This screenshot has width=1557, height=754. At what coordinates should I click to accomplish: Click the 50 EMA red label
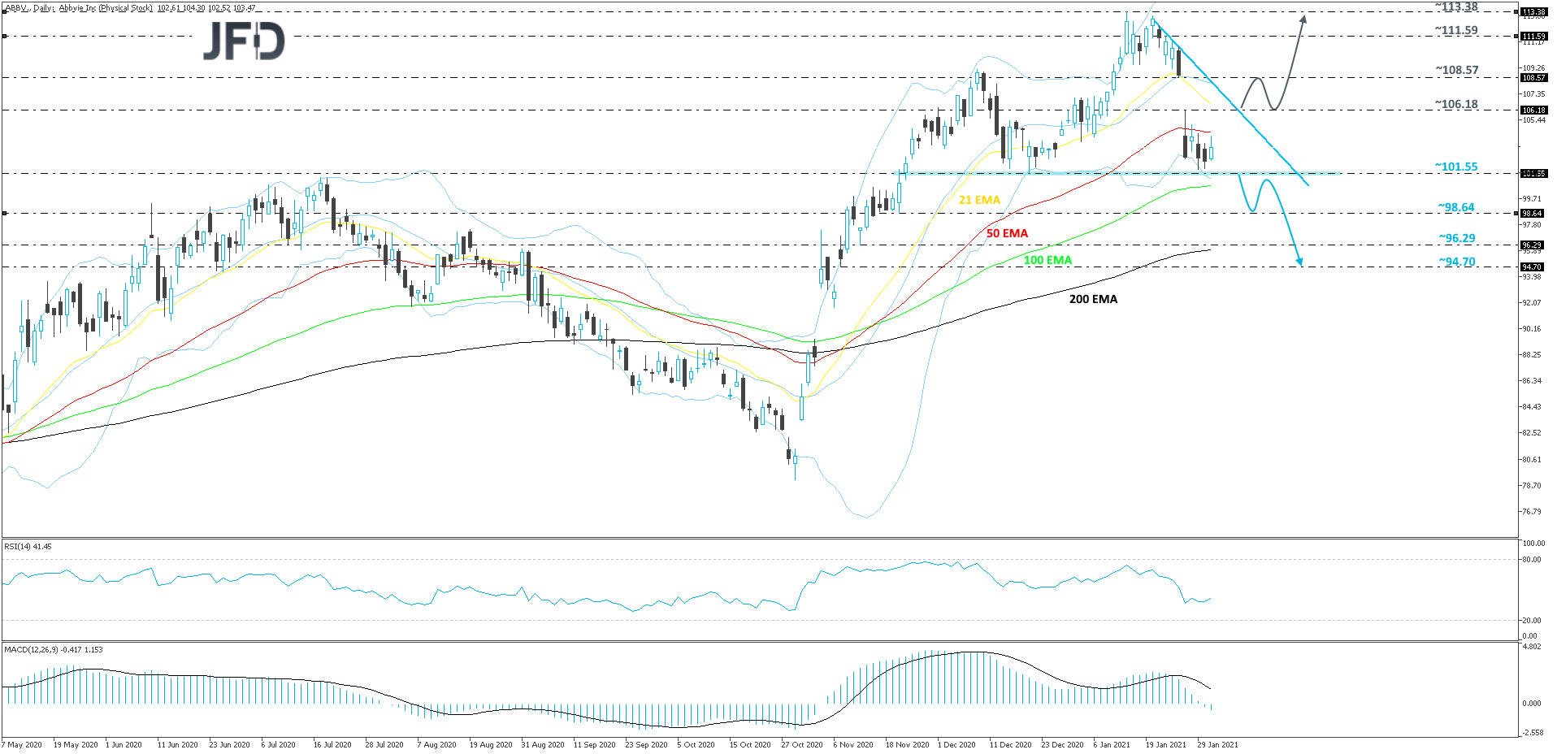click(1006, 233)
